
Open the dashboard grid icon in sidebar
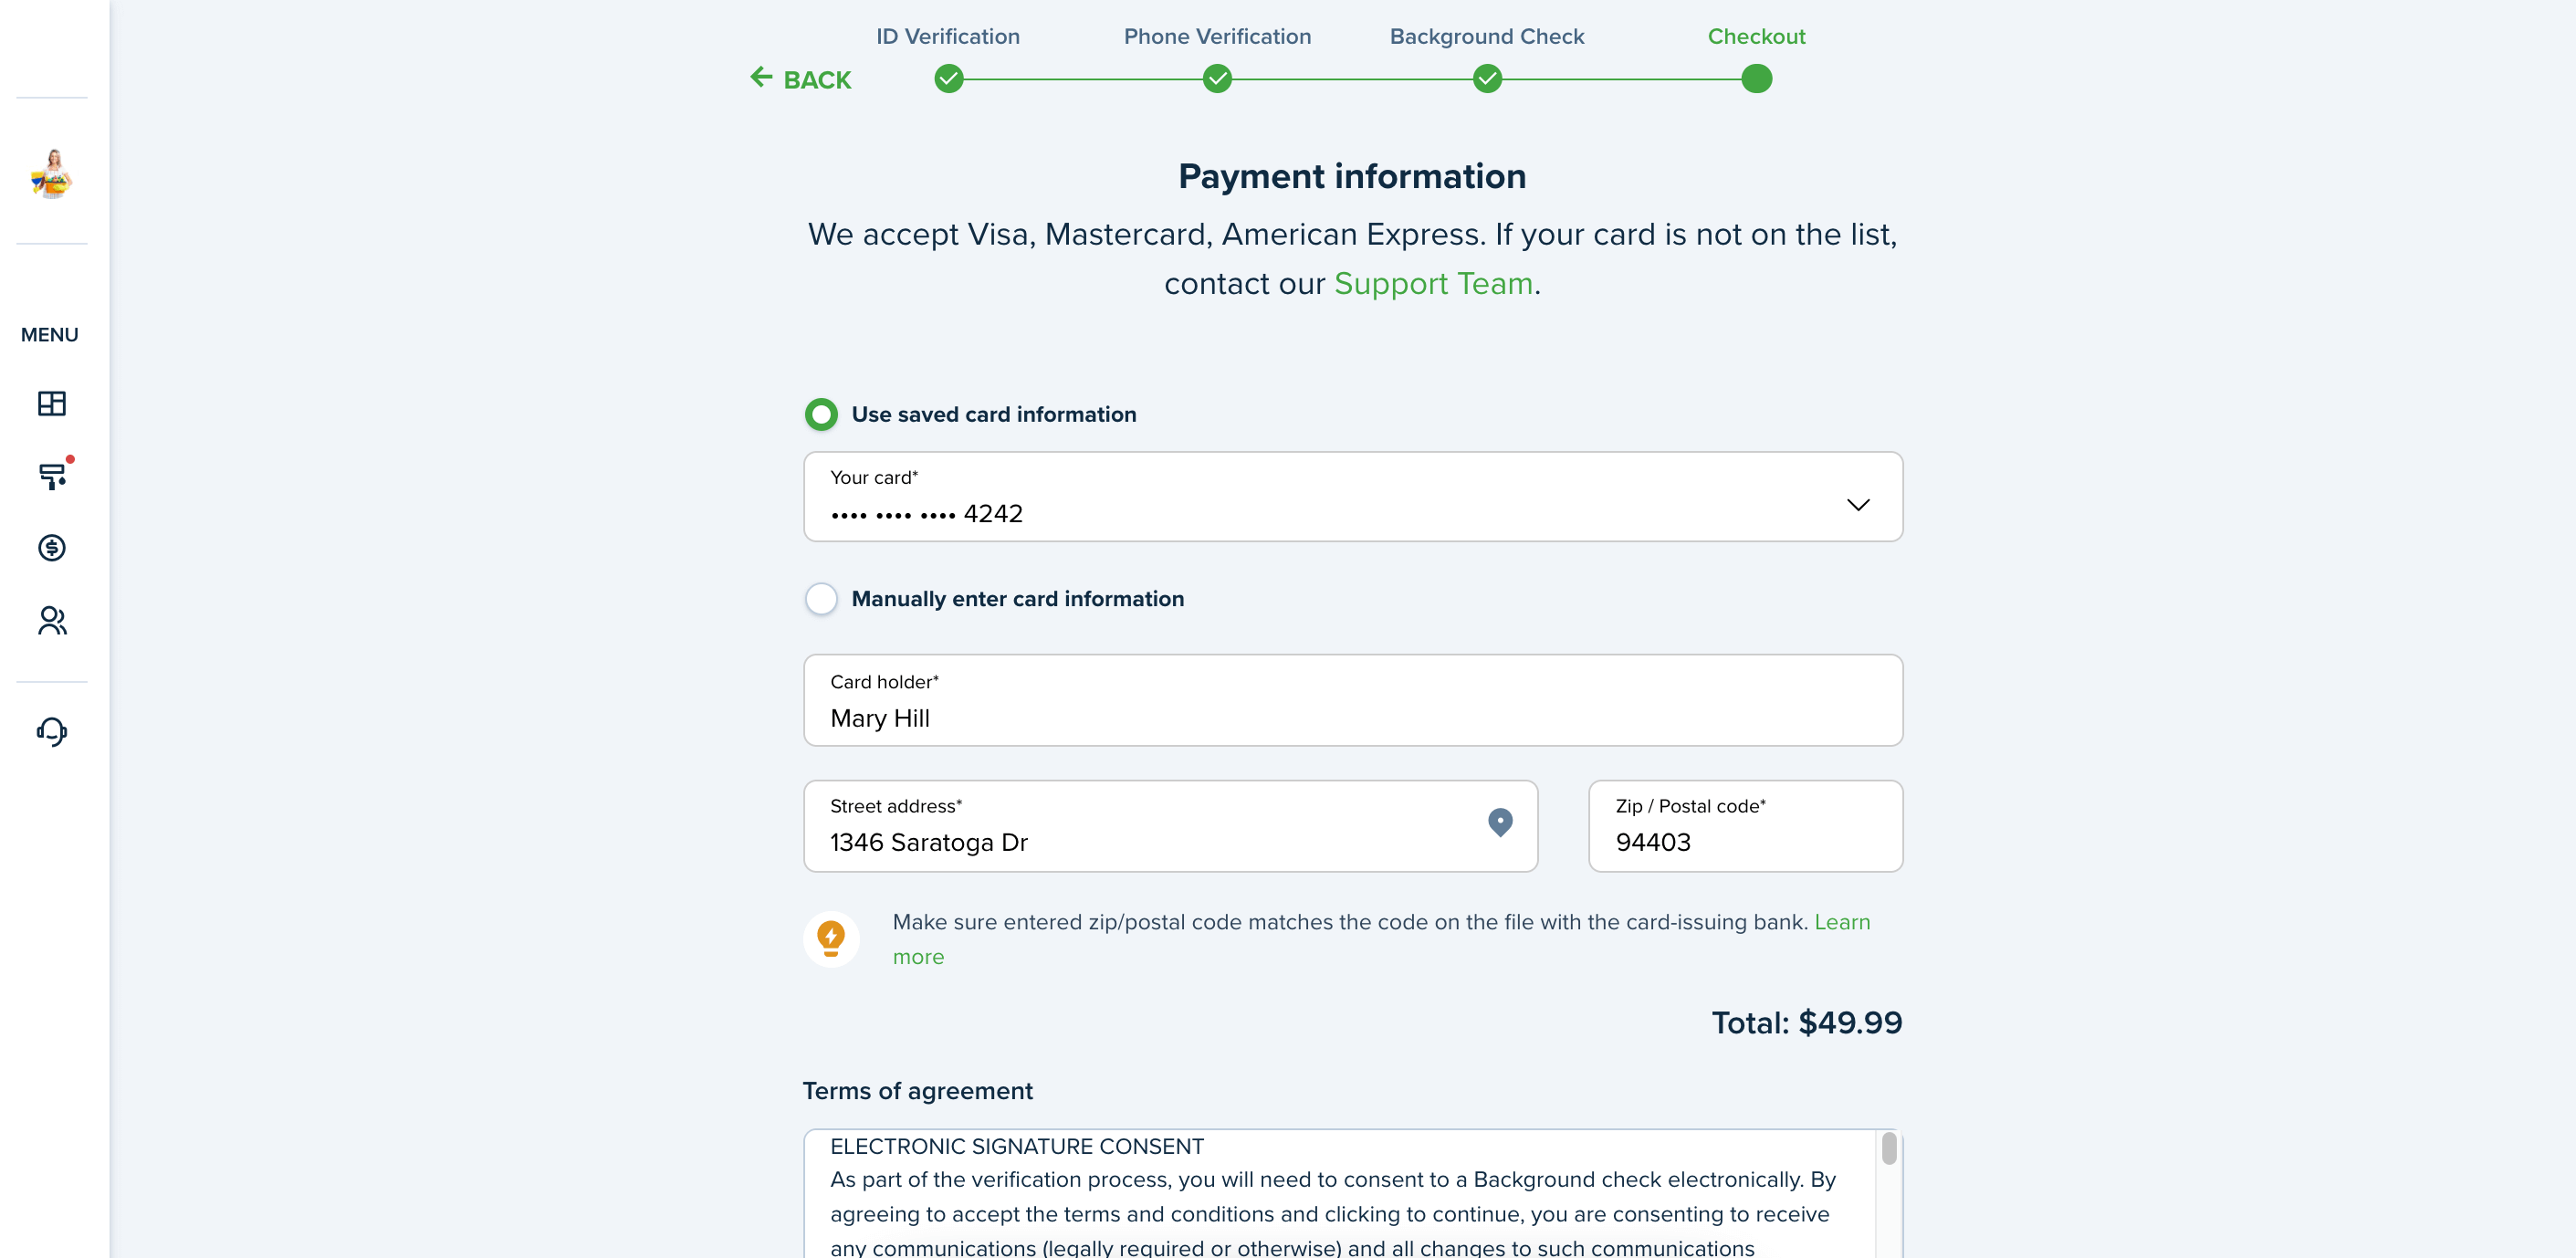tap(51, 403)
